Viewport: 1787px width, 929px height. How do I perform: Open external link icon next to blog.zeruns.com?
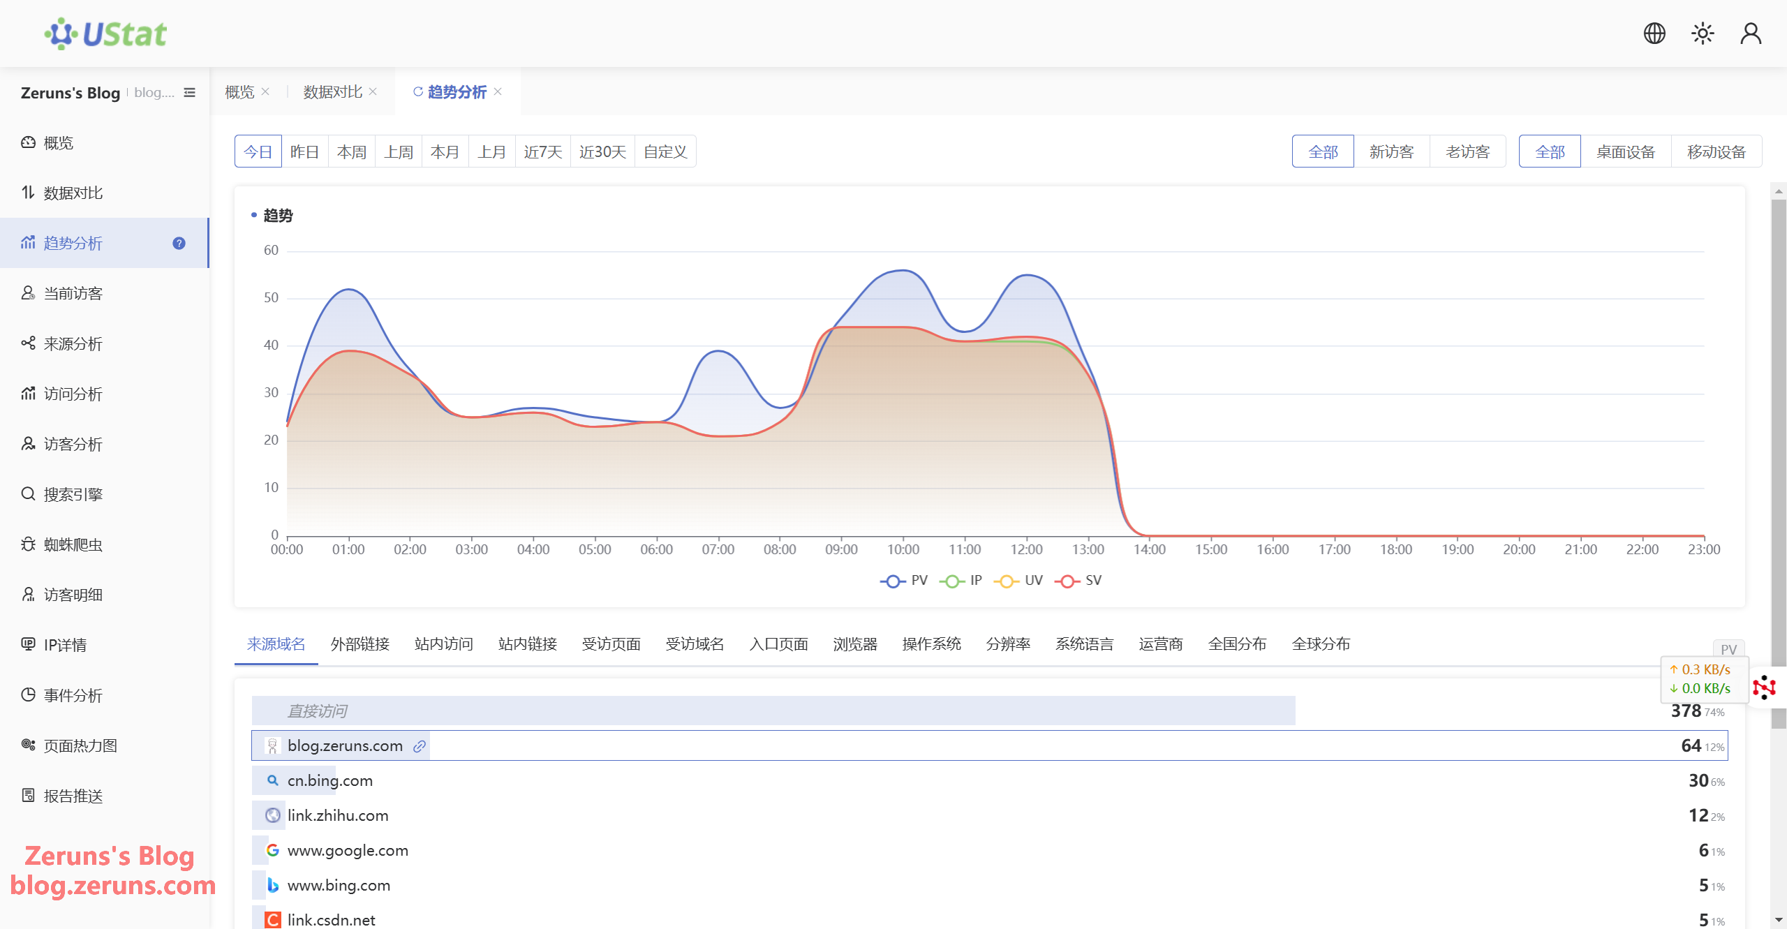[x=420, y=746]
